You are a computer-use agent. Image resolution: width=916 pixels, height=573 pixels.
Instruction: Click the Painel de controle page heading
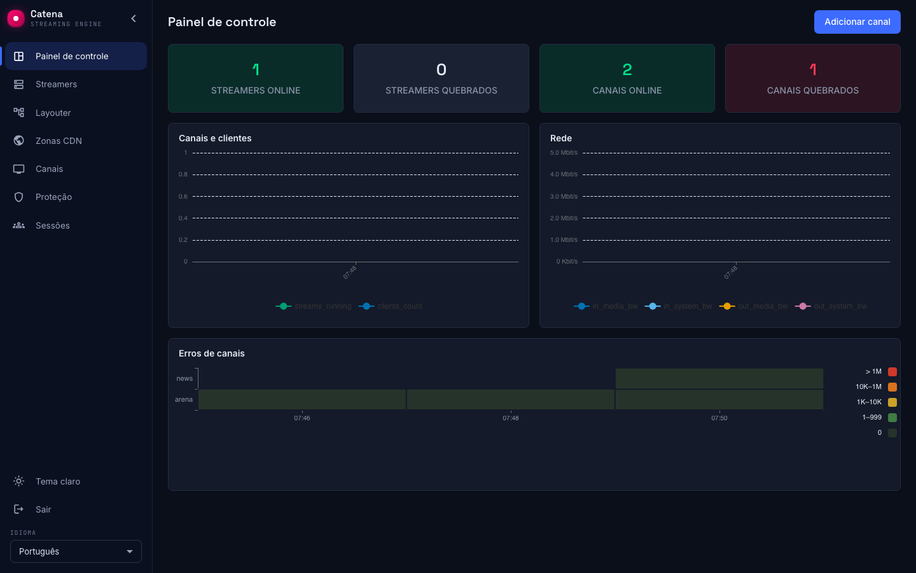coord(222,22)
